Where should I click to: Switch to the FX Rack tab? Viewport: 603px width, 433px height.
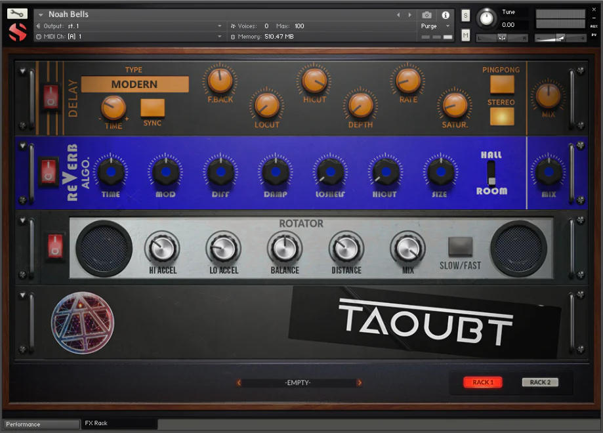coord(119,423)
